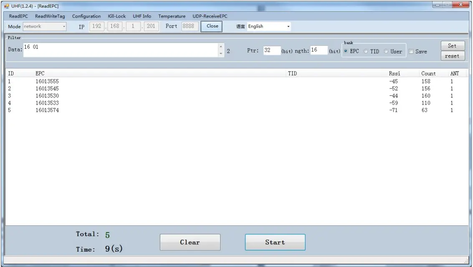This screenshot has height=267, width=473.
Task: Click the Clear button
Action: pos(190,242)
